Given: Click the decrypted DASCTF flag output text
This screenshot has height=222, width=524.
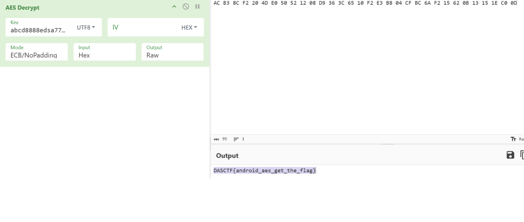Looking at the screenshot, I should point(264,170).
